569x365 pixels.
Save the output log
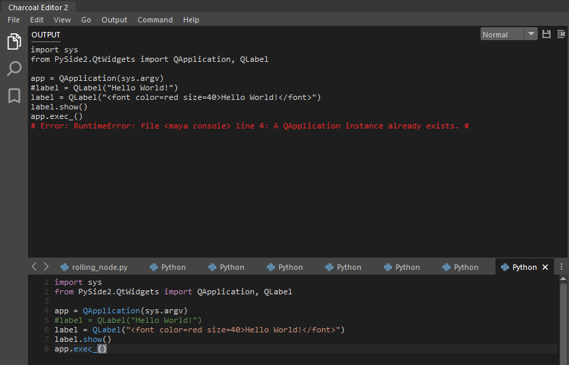[x=547, y=34]
